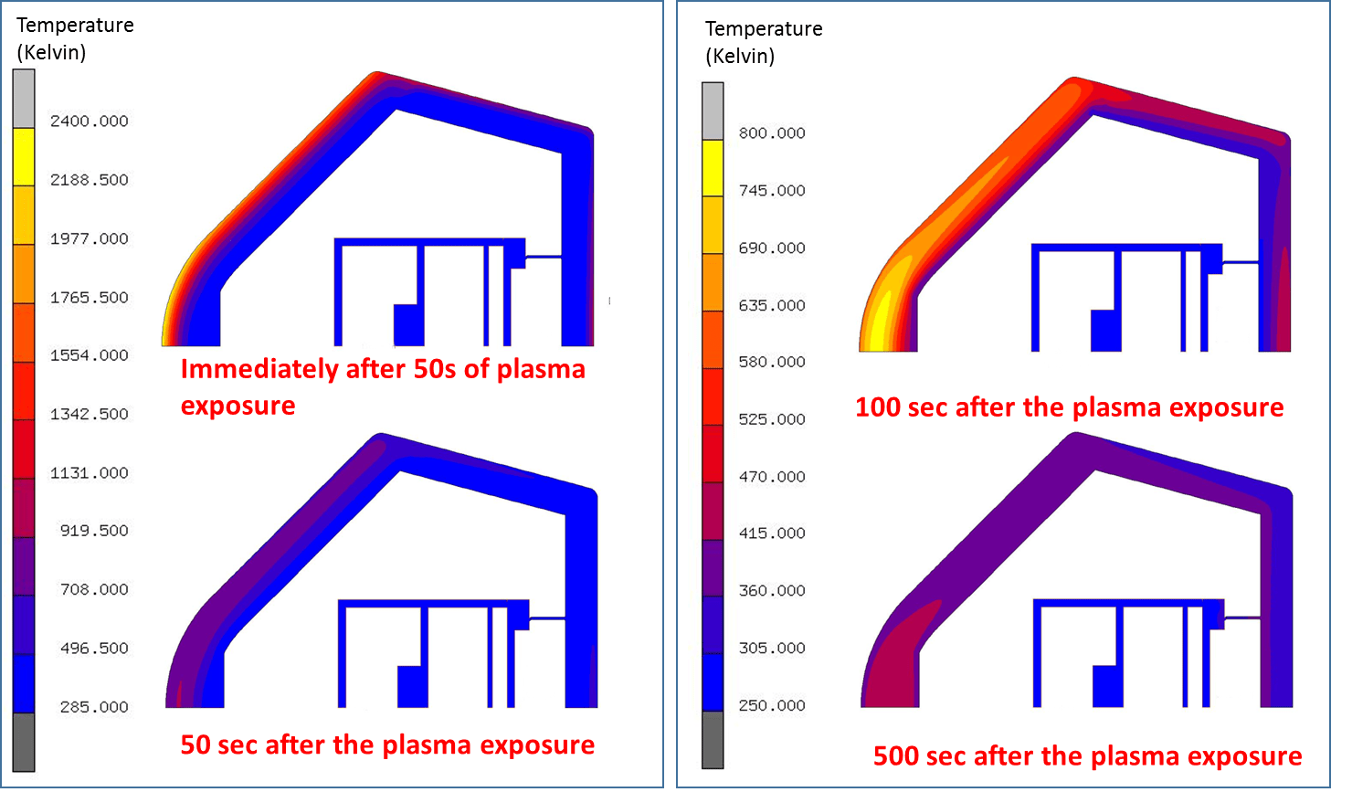Select caption '50 sec after the plasma exposure'
1352x792 pixels.
(x=387, y=744)
